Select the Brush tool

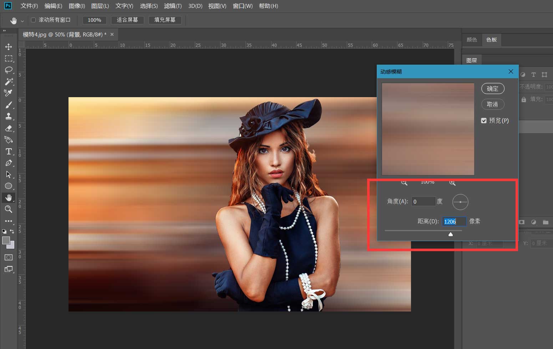pos(9,105)
